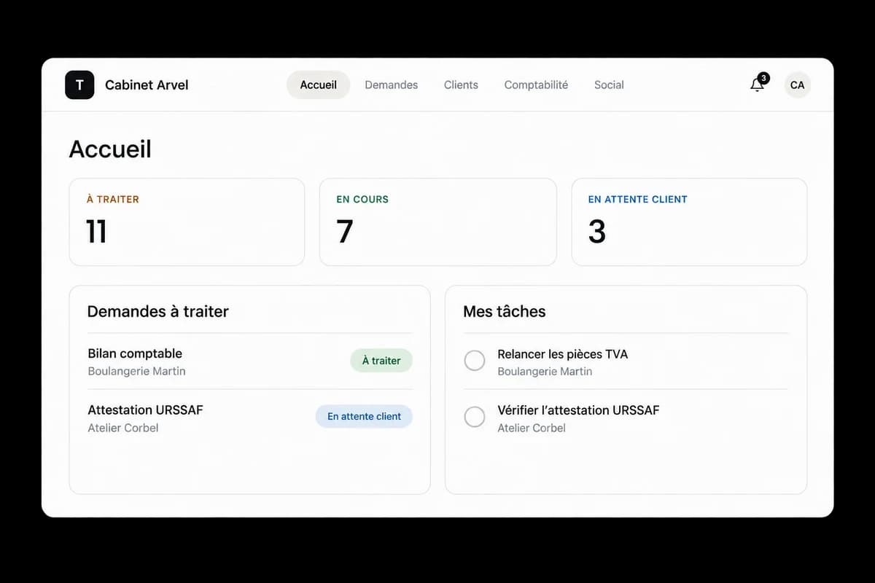Select the Accueil tab
875x583 pixels.
(x=319, y=85)
